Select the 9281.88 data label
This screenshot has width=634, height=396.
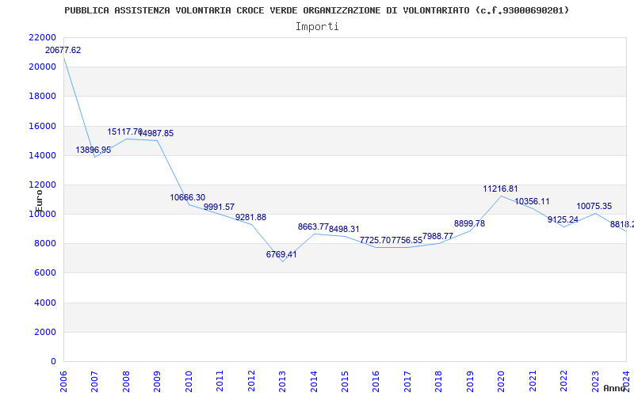[x=250, y=217]
